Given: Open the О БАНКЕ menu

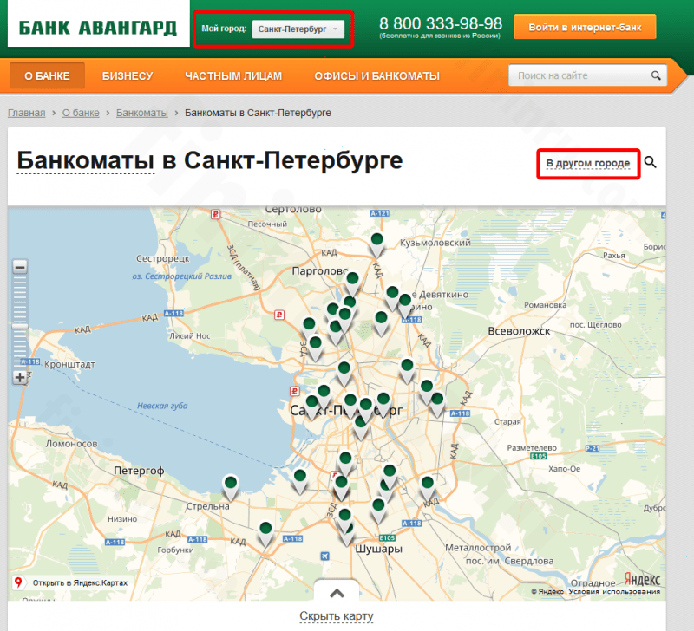Looking at the screenshot, I should tap(48, 76).
